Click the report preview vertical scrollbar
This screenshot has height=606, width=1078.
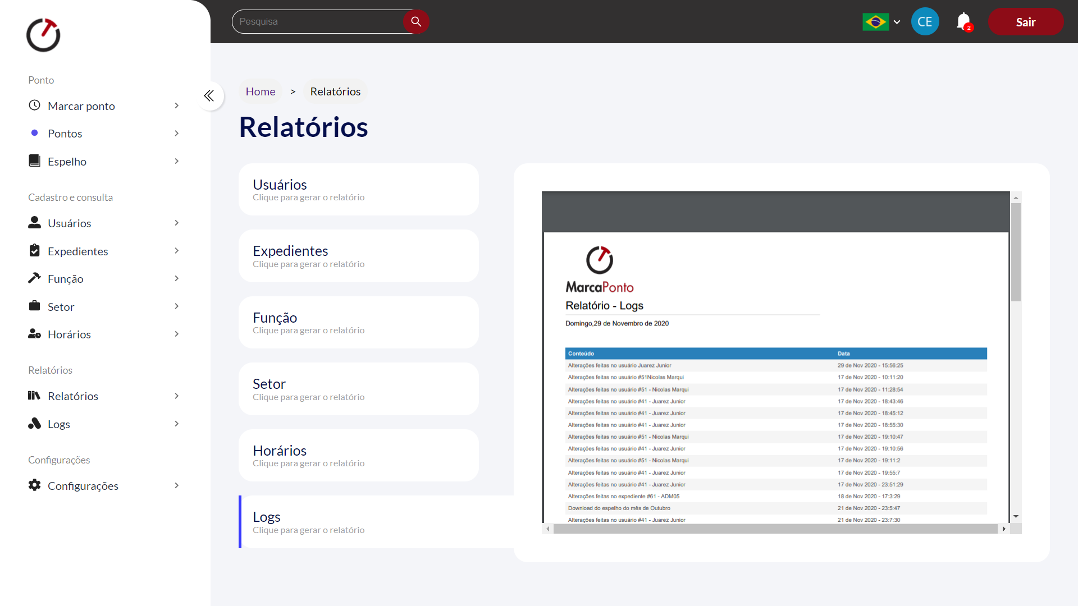coord(1016,252)
